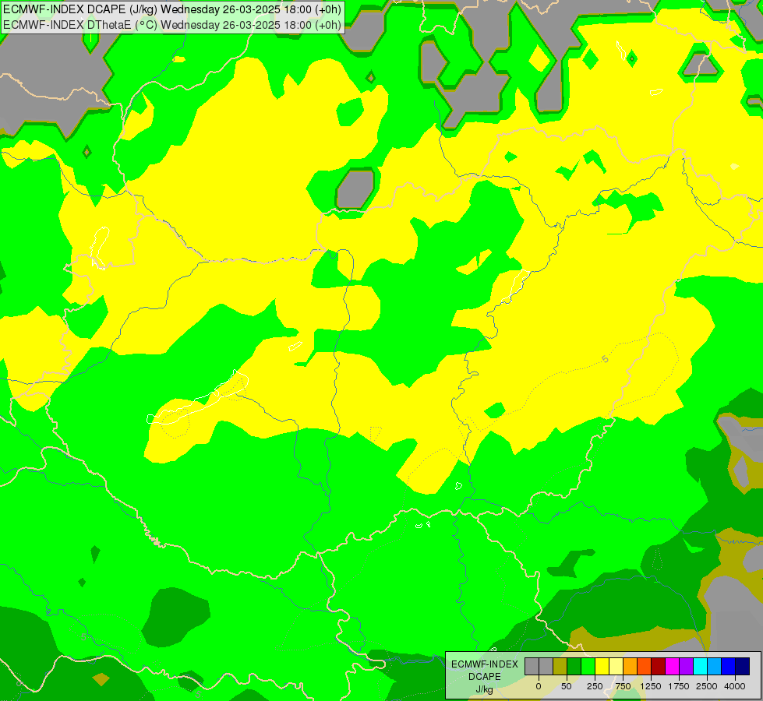Click the medium blue legend swatch
Viewport: 763px width, 701px height.
click(729, 666)
